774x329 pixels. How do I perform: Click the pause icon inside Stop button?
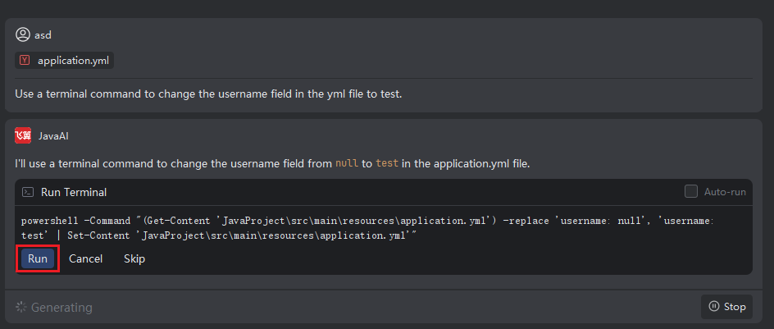click(x=714, y=307)
